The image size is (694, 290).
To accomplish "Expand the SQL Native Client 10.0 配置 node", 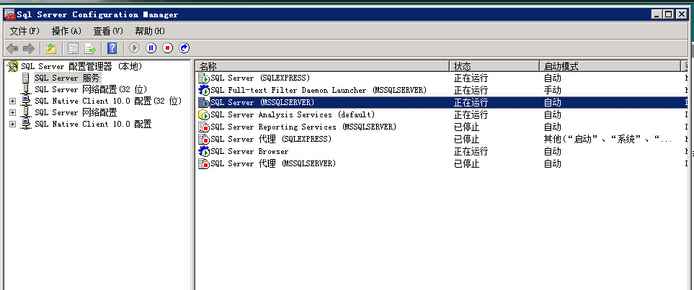I will 12,124.
